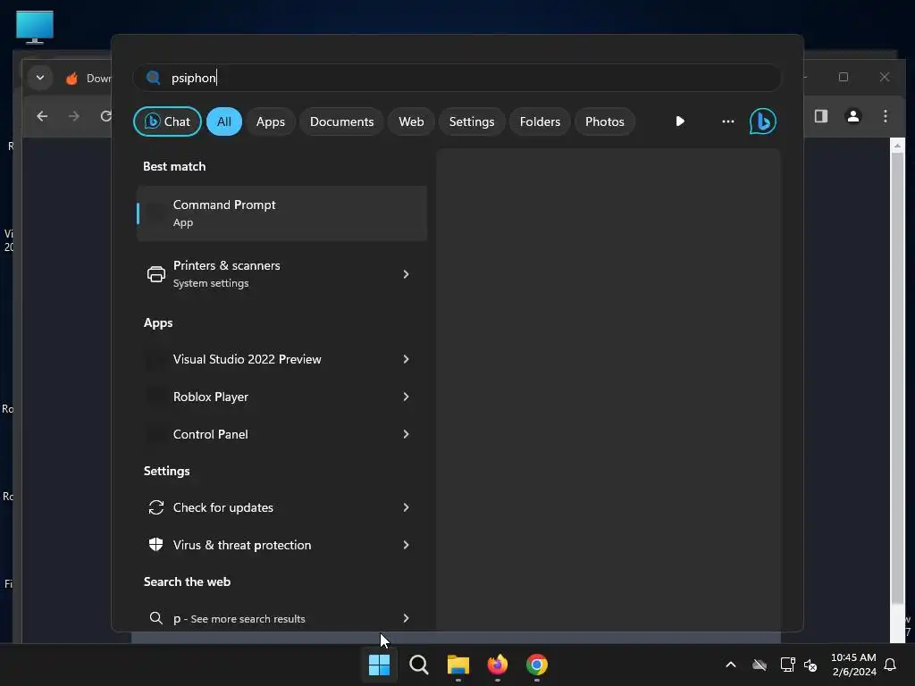Show hidden system tray icons
This screenshot has width=915, height=686.
point(731,665)
